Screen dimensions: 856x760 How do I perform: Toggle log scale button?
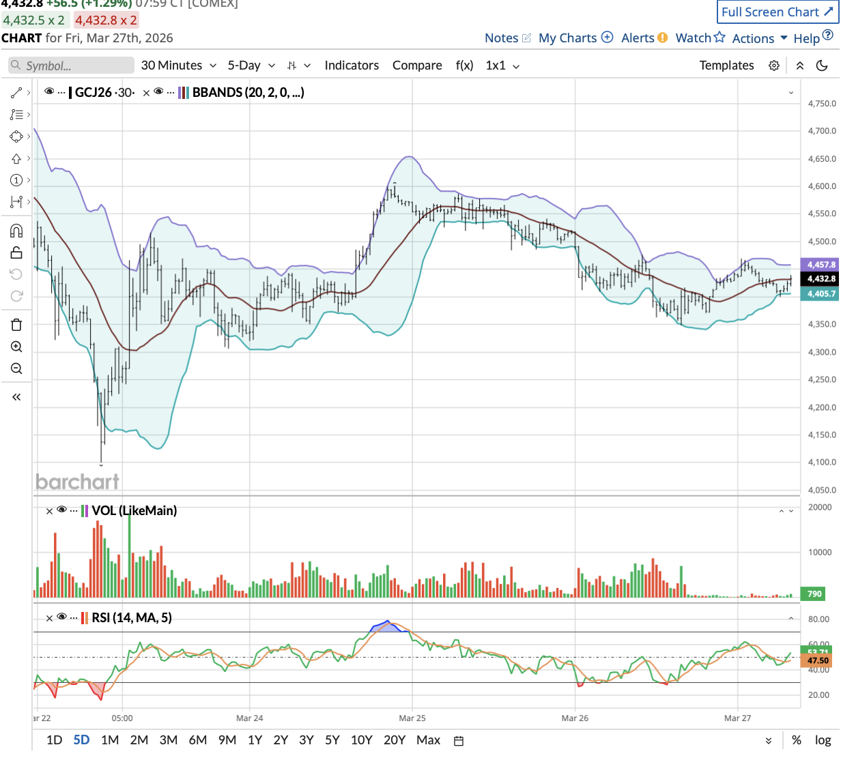click(823, 740)
